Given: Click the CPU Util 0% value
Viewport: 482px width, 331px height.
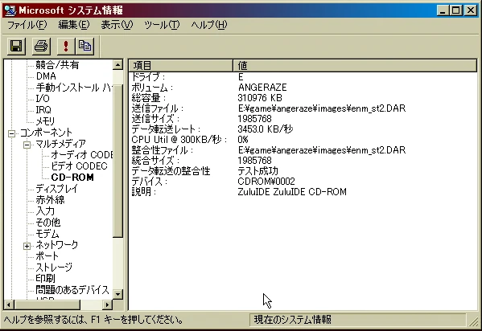Looking at the screenshot, I should pos(243,140).
